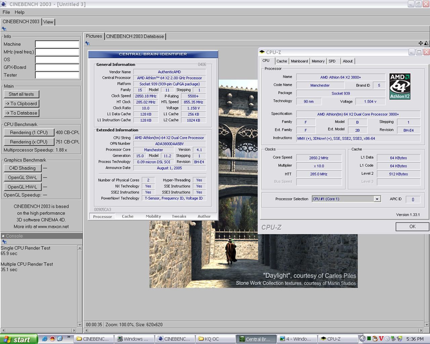
Task: Click the Machine input field
Action: click(57, 44)
